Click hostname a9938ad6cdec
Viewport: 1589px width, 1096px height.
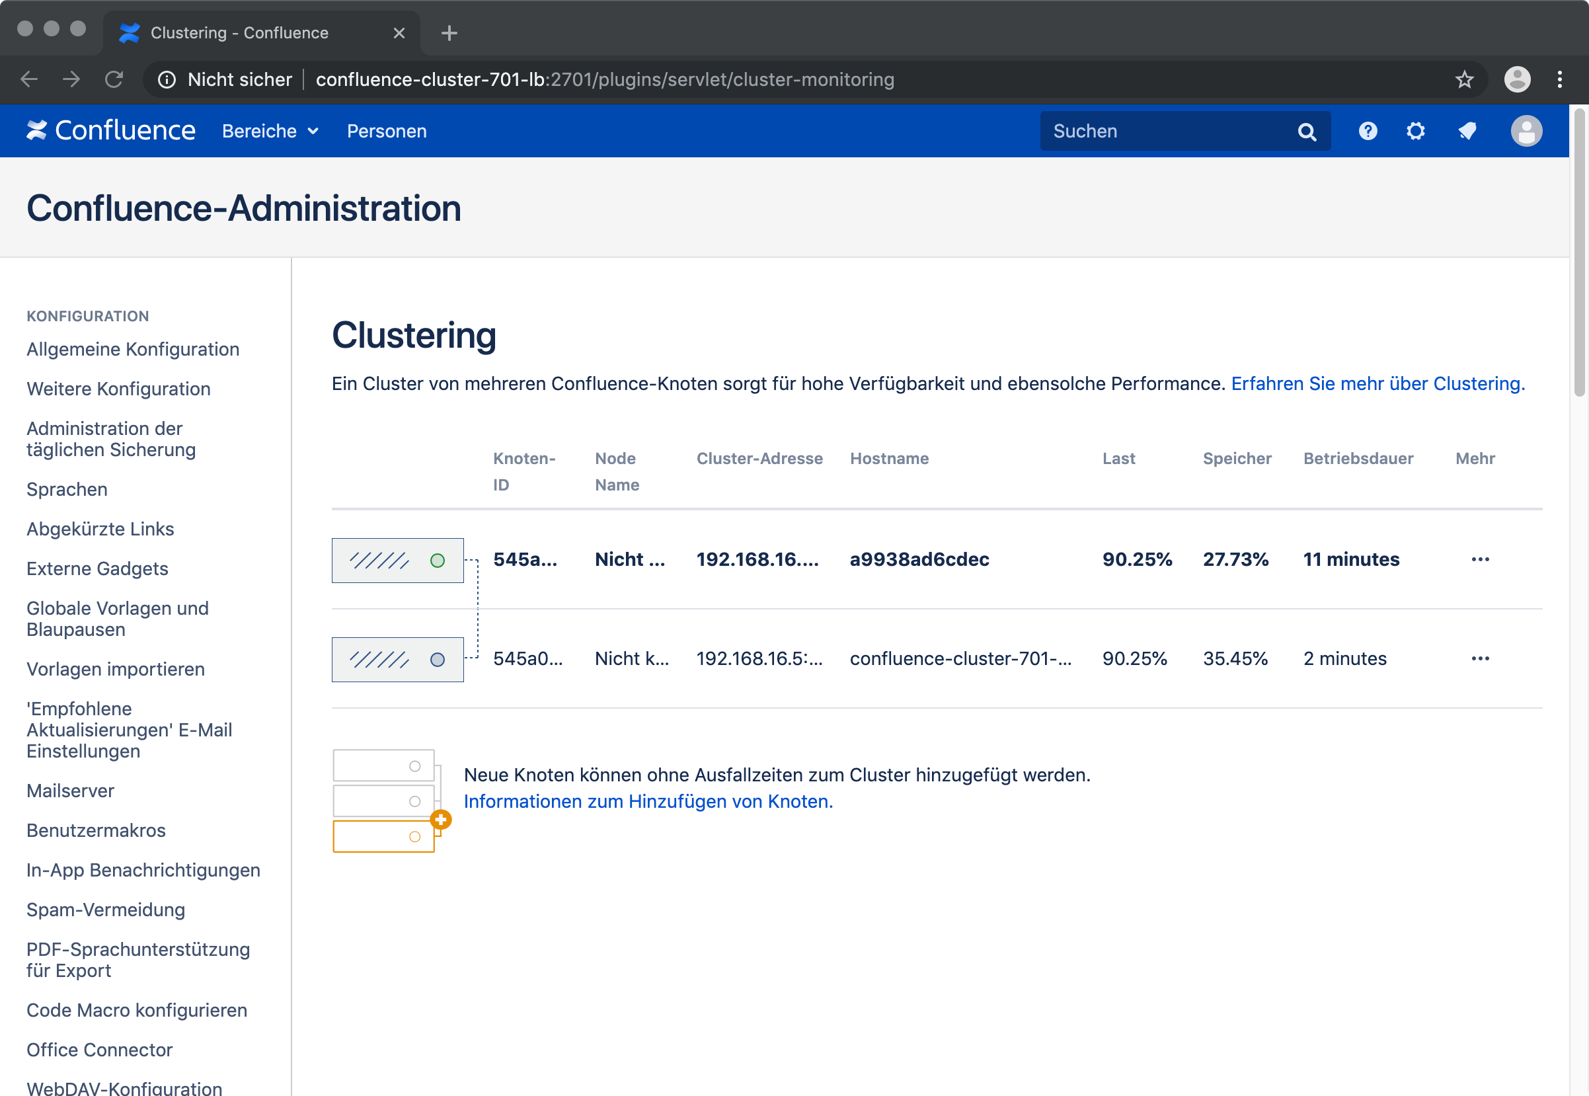click(919, 559)
